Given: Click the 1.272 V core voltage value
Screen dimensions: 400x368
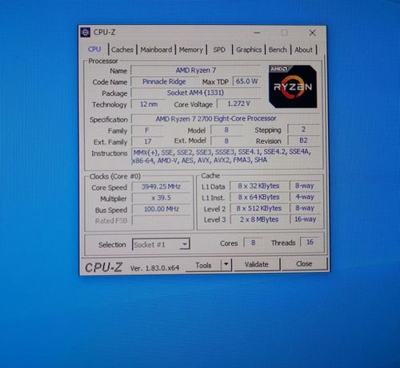Looking at the screenshot, I should coord(238,104).
